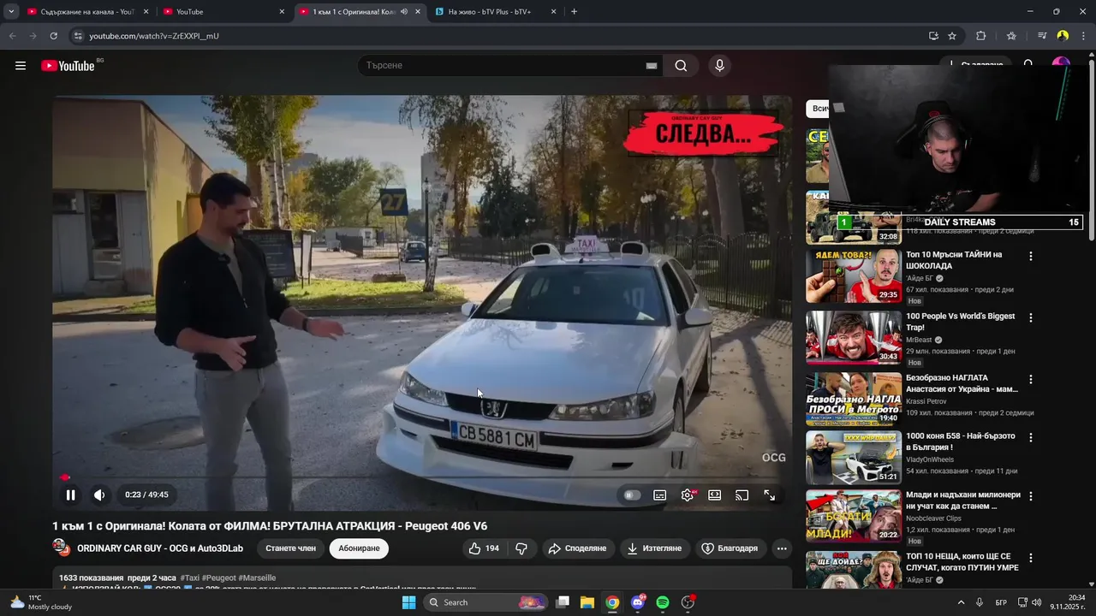Open options for Безобразно НАГЛАТА Анастасия video
This screenshot has height=616, width=1096.
pos(1031,379)
